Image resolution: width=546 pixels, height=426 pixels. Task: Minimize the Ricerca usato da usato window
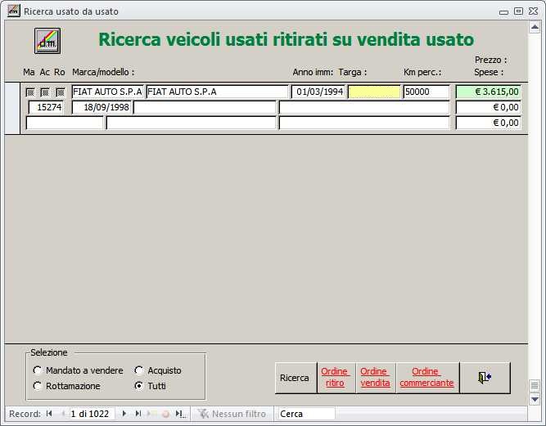(x=503, y=11)
